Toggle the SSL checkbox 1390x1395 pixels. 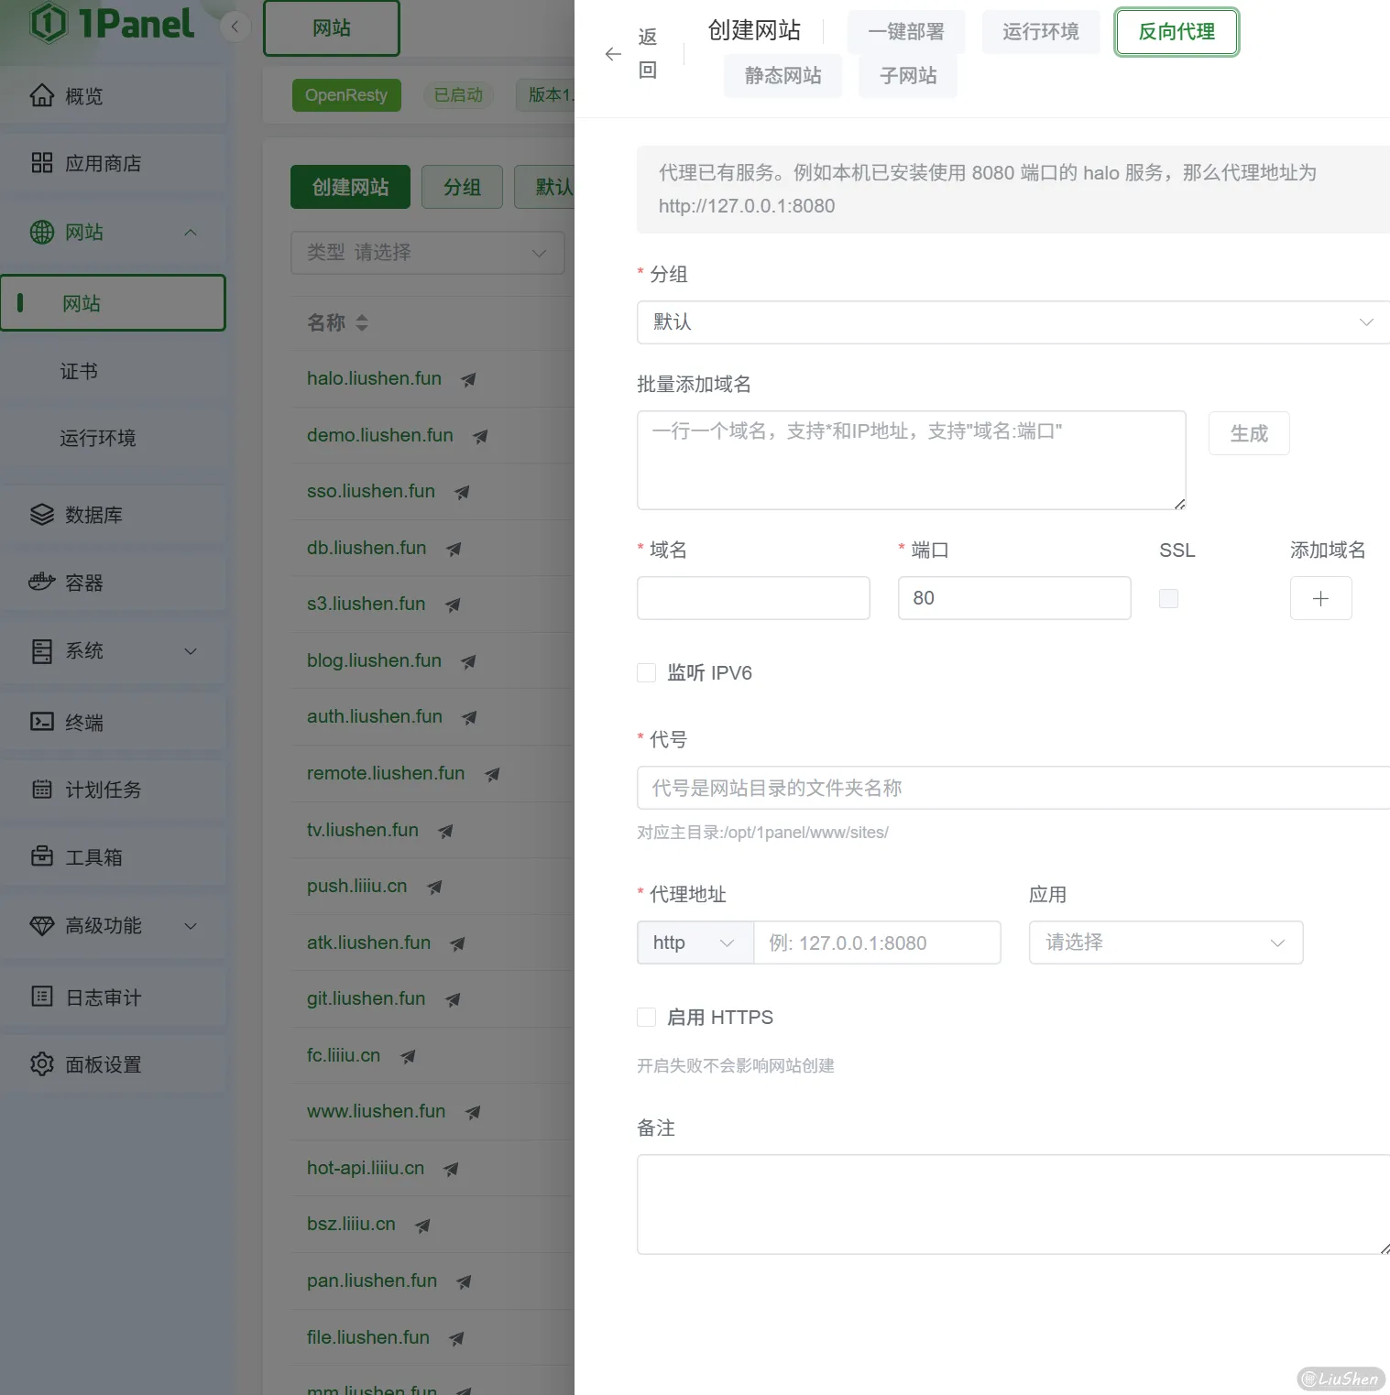[x=1168, y=598]
